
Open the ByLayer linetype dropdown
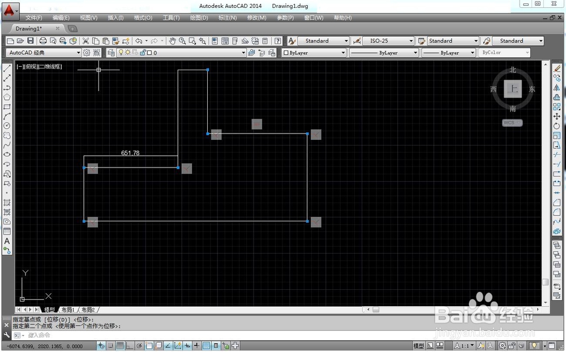point(384,53)
